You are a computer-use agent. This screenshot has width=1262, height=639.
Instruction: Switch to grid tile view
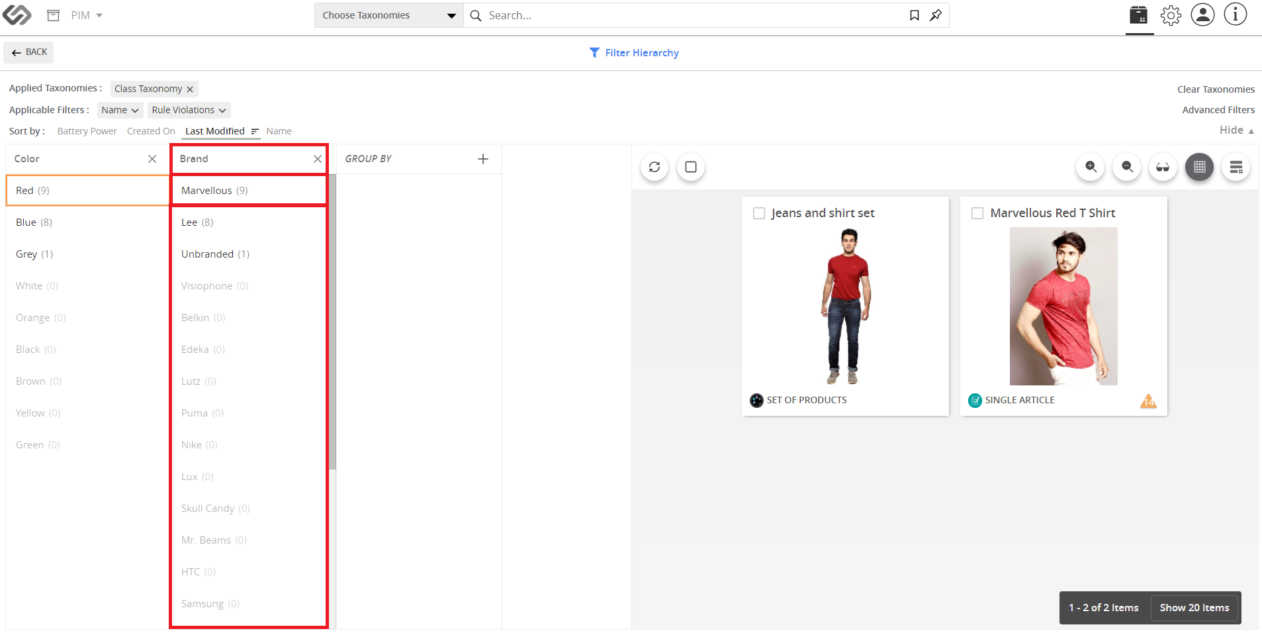click(1199, 167)
